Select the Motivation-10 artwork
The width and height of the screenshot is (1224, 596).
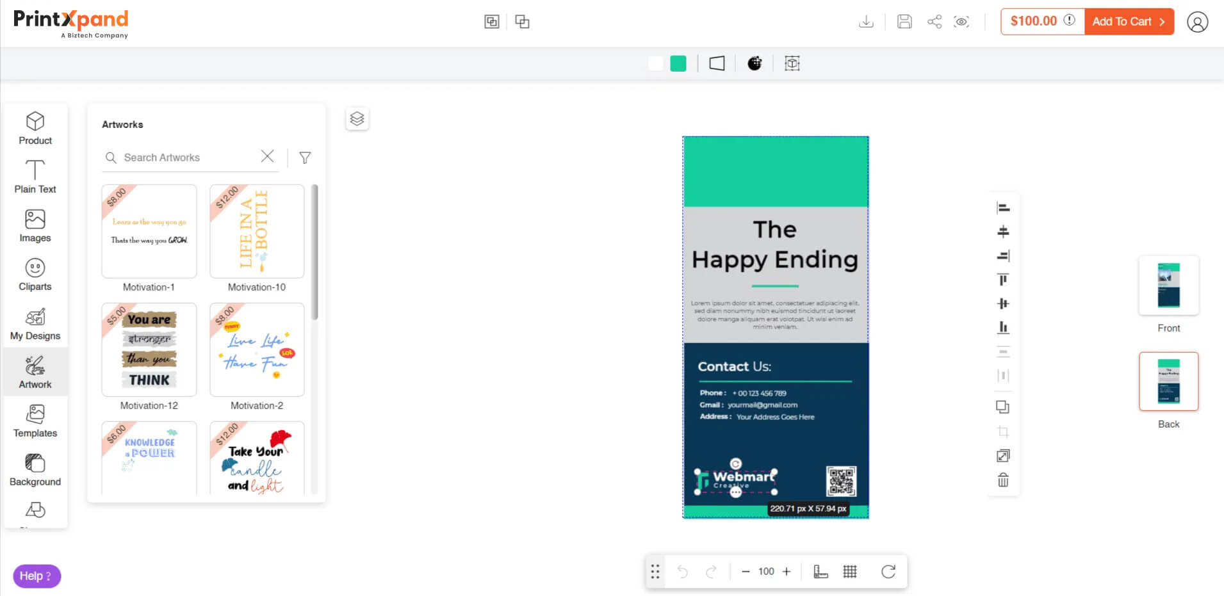point(257,232)
